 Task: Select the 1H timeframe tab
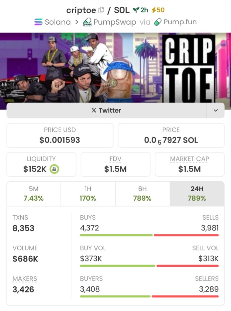click(88, 194)
